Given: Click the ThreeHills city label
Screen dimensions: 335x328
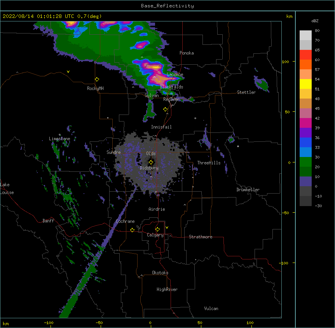Looking at the screenshot, I should pos(209,163).
